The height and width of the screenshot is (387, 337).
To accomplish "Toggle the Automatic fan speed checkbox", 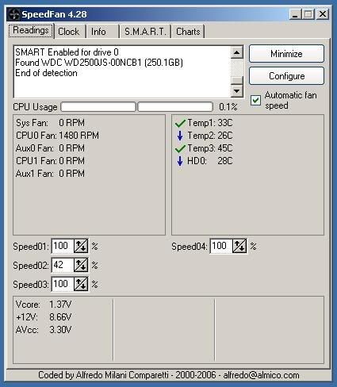I will [256, 101].
